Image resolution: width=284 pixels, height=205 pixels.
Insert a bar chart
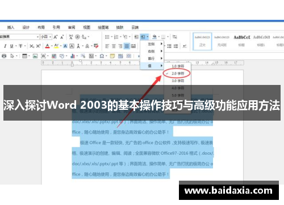click(73, 56)
